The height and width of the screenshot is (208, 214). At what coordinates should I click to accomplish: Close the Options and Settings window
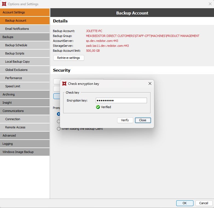coord(210,4)
